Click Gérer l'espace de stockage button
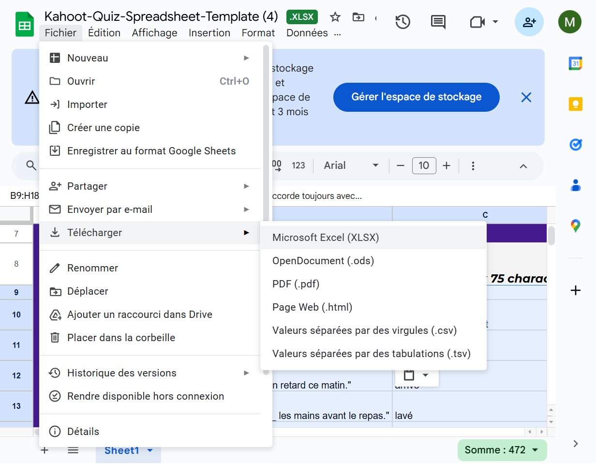This screenshot has height=464, width=596. 417,97
